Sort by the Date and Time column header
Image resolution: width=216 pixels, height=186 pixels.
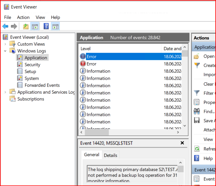(x=172, y=48)
